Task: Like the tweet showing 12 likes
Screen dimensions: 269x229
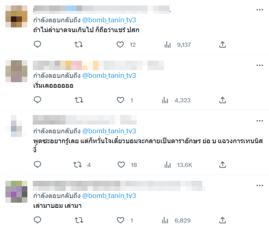Action: tap(120, 44)
